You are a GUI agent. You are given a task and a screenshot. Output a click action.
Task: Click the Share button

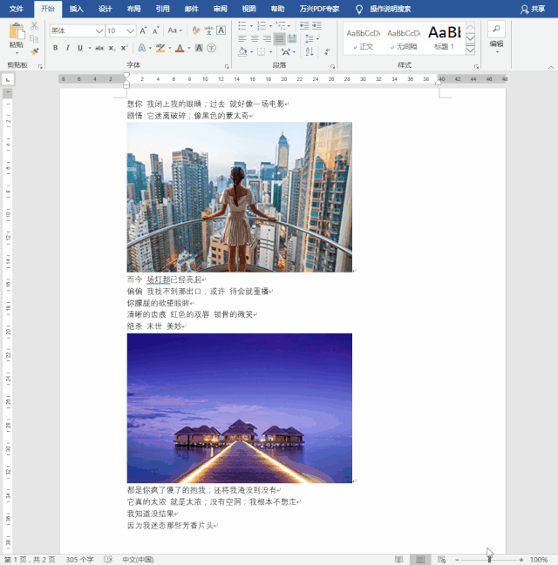[533, 9]
